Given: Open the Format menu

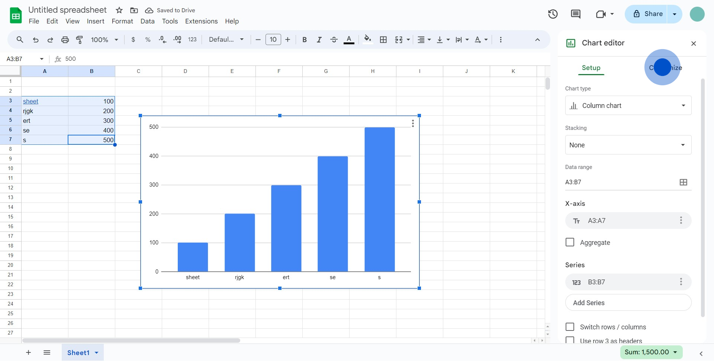Looking at the screenshot, I should pyautogui.click(x=122, y=21).
